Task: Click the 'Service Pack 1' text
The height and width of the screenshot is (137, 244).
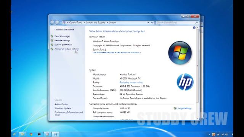Action: 100,49
